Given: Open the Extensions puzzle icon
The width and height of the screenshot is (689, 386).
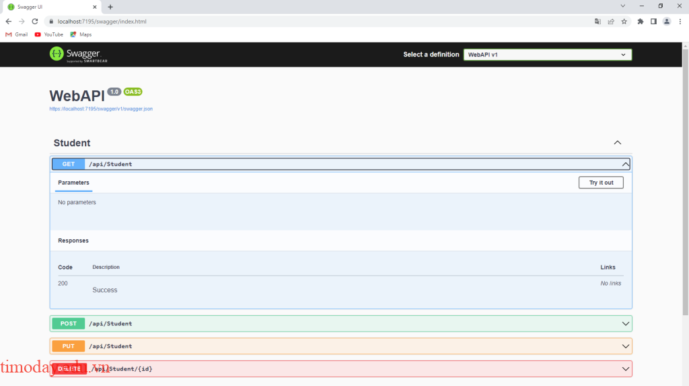Looking at the screenshot, I should coord(641,22).
